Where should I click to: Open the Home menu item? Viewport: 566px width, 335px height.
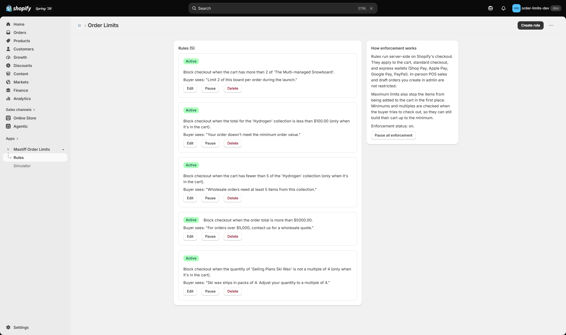tap(35, 24)
